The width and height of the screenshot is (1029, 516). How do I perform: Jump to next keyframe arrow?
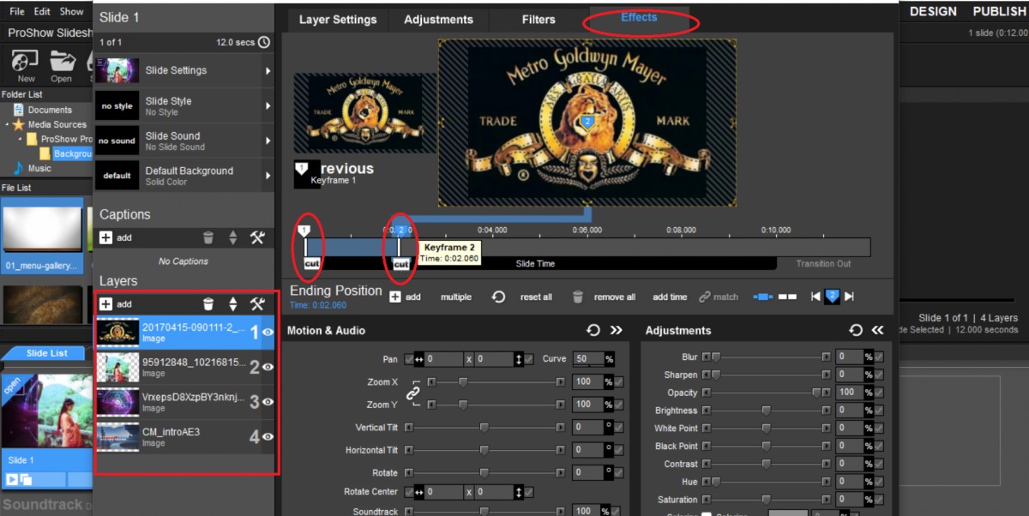pos(849,297)
